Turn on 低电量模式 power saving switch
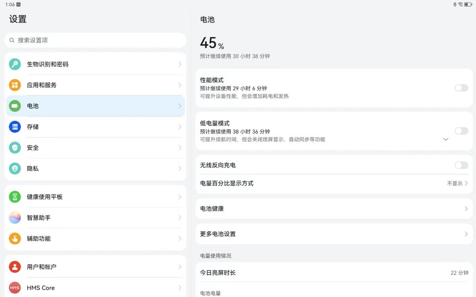Screen dimensions: 476x297 [x=461, y=131]
